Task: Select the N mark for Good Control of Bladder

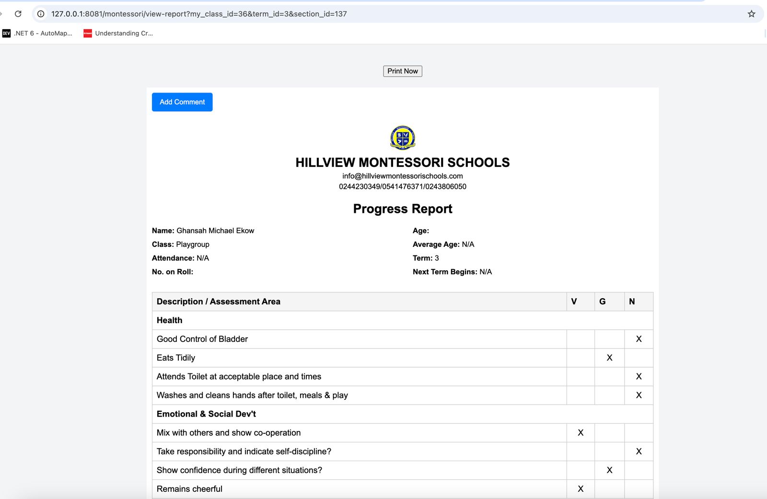Action: coord(639,339)
